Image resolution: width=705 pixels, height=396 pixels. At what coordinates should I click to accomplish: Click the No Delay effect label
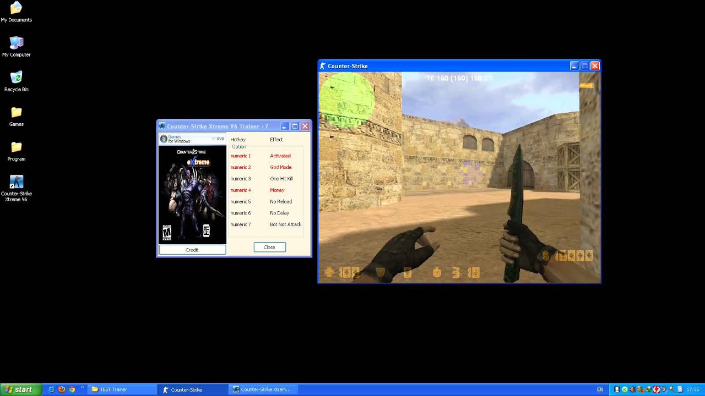[x=280, y=213]
